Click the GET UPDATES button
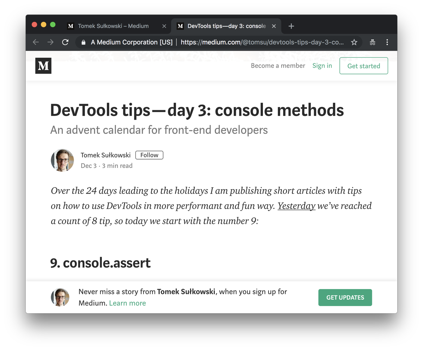Screen dimensions: 423x350 pos(345,298)
